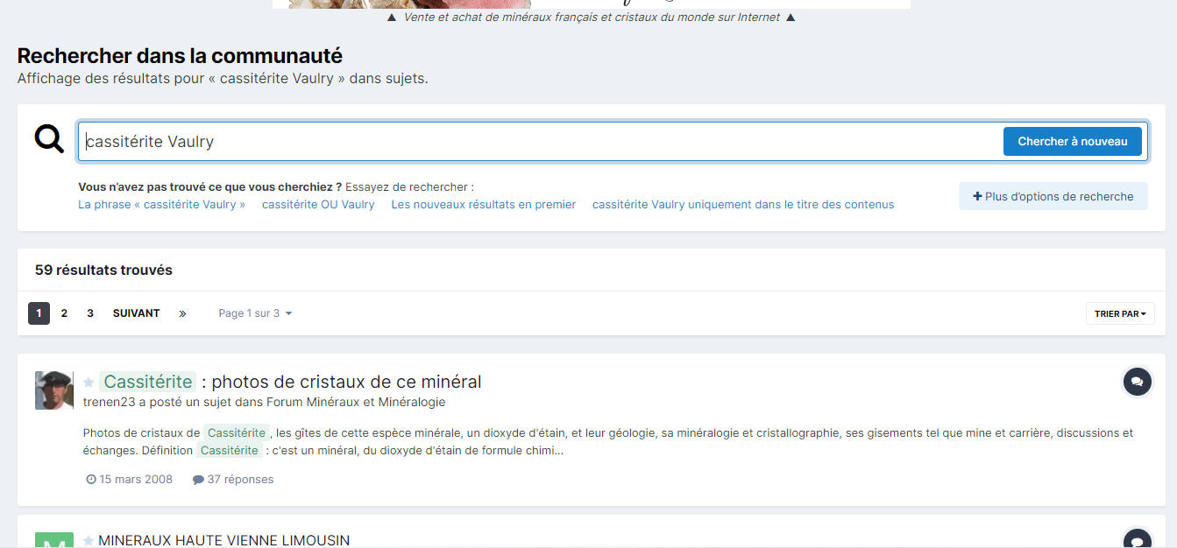Expand Plus d'options de recherche
The height and width of the screenshot is (548, 1177).
(x=1053, y=197)
